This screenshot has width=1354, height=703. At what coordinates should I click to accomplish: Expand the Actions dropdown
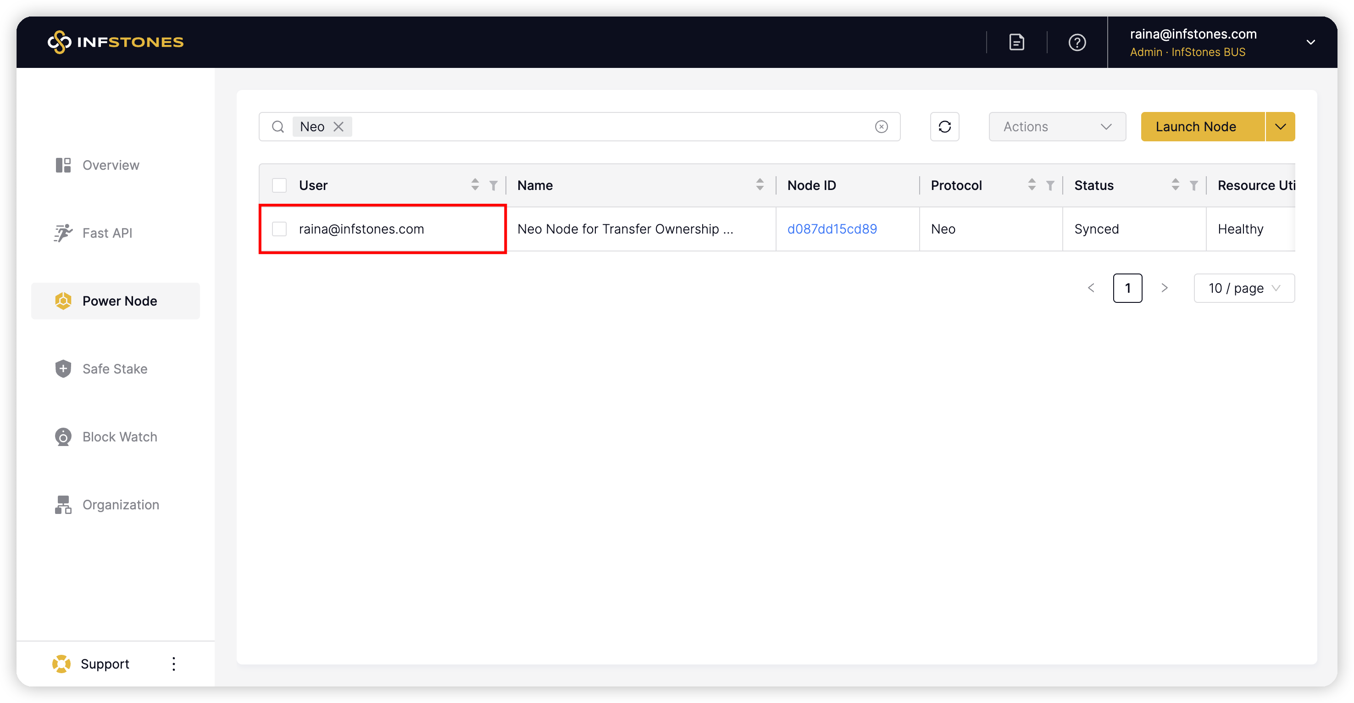click(x=1057, y=127)
